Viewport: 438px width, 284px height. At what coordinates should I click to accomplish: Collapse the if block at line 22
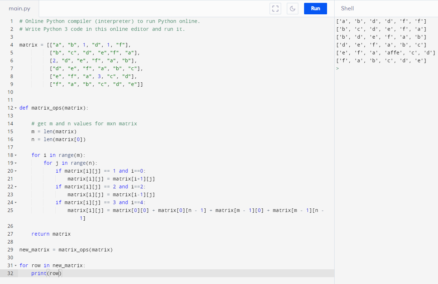15,187
